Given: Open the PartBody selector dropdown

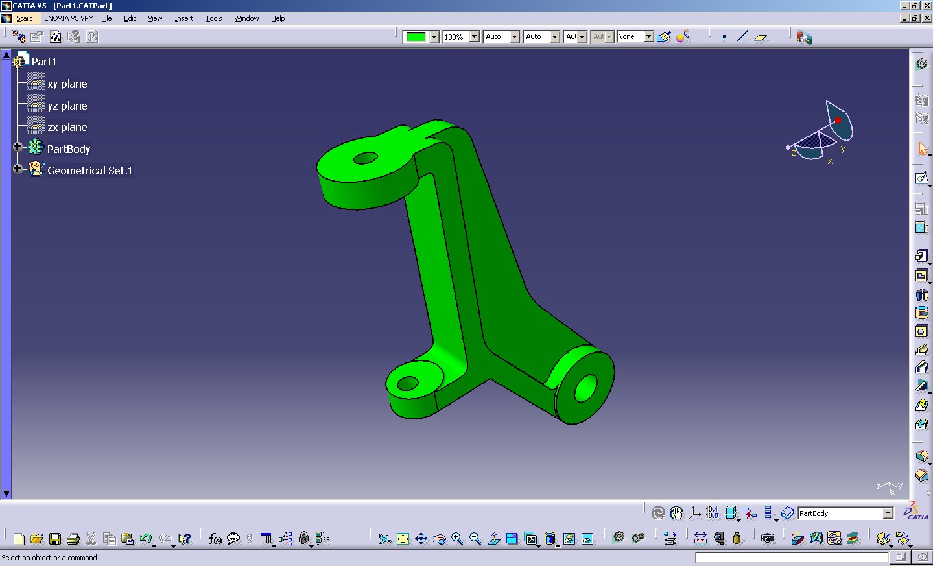Looking at the screenshot, I should click(x=888, y=513).
